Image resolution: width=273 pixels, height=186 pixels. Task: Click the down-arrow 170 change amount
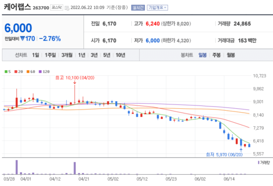point(27,39)
